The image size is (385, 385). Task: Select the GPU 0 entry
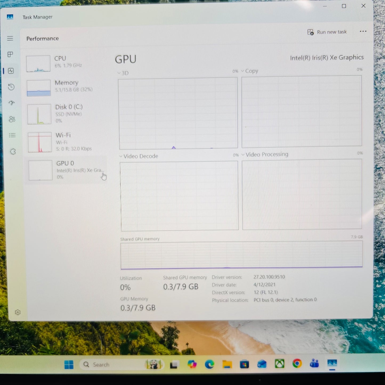(65, 170)
